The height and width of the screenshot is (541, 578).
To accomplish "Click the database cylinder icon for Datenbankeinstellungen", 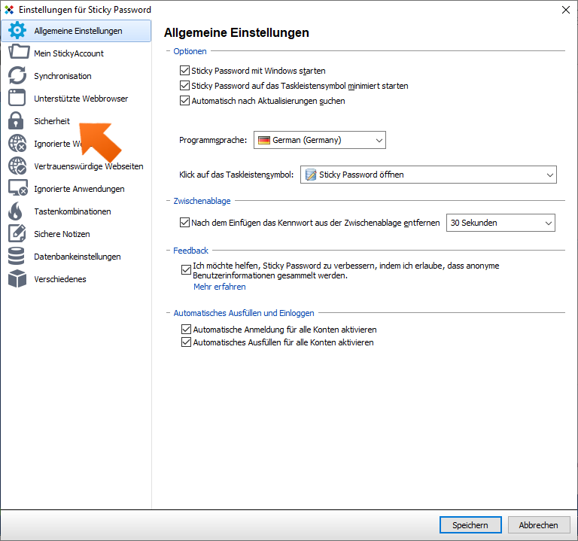I will 17,256.
